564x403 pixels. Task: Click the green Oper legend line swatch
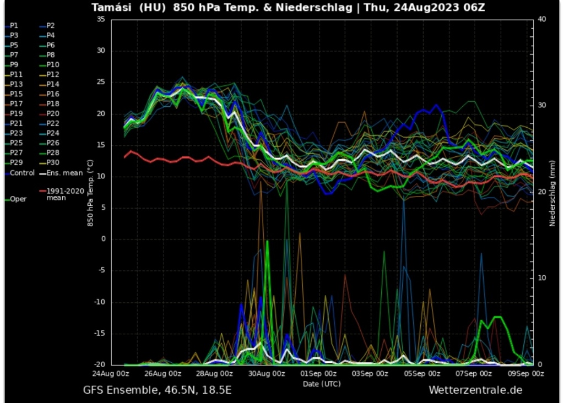(x=6, y=199)
